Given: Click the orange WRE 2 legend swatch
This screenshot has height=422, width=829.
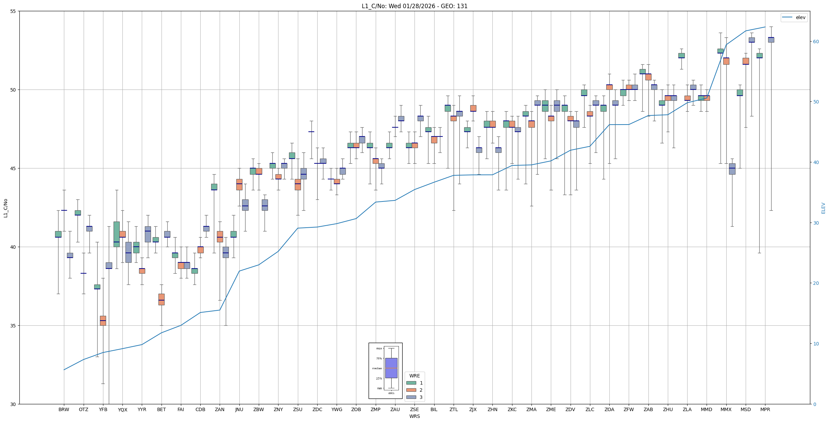Looking at the screenshot, I should click(411, 390).
